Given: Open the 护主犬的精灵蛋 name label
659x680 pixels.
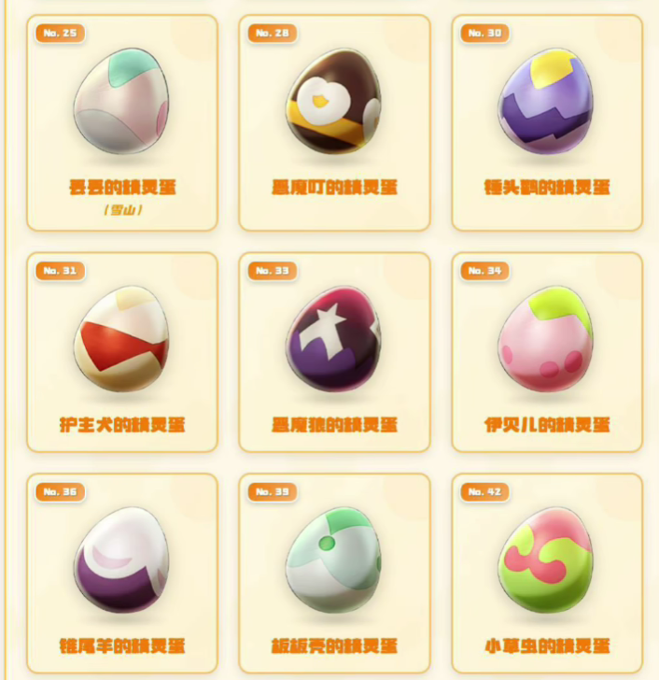Looking at the screenshot, I should pyautogui.click(x=122, y=425).
